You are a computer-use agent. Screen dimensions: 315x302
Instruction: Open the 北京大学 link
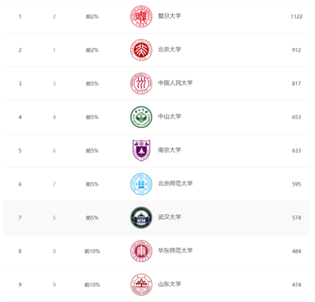point(169,50)
